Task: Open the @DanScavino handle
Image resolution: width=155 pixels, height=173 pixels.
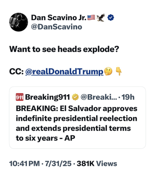Action: pos(57,27)
